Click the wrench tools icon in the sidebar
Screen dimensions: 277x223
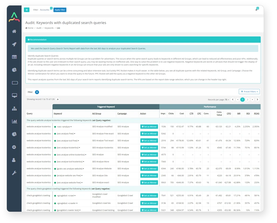14,173
